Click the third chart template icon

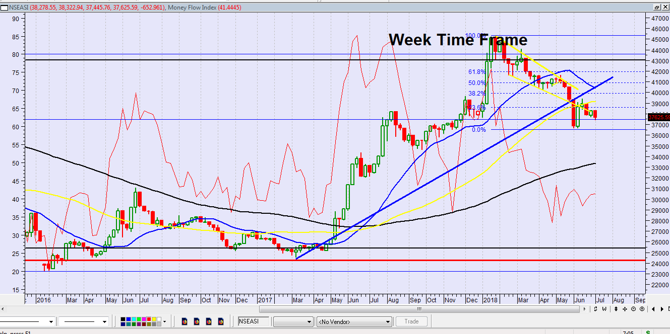click(208, 321)
